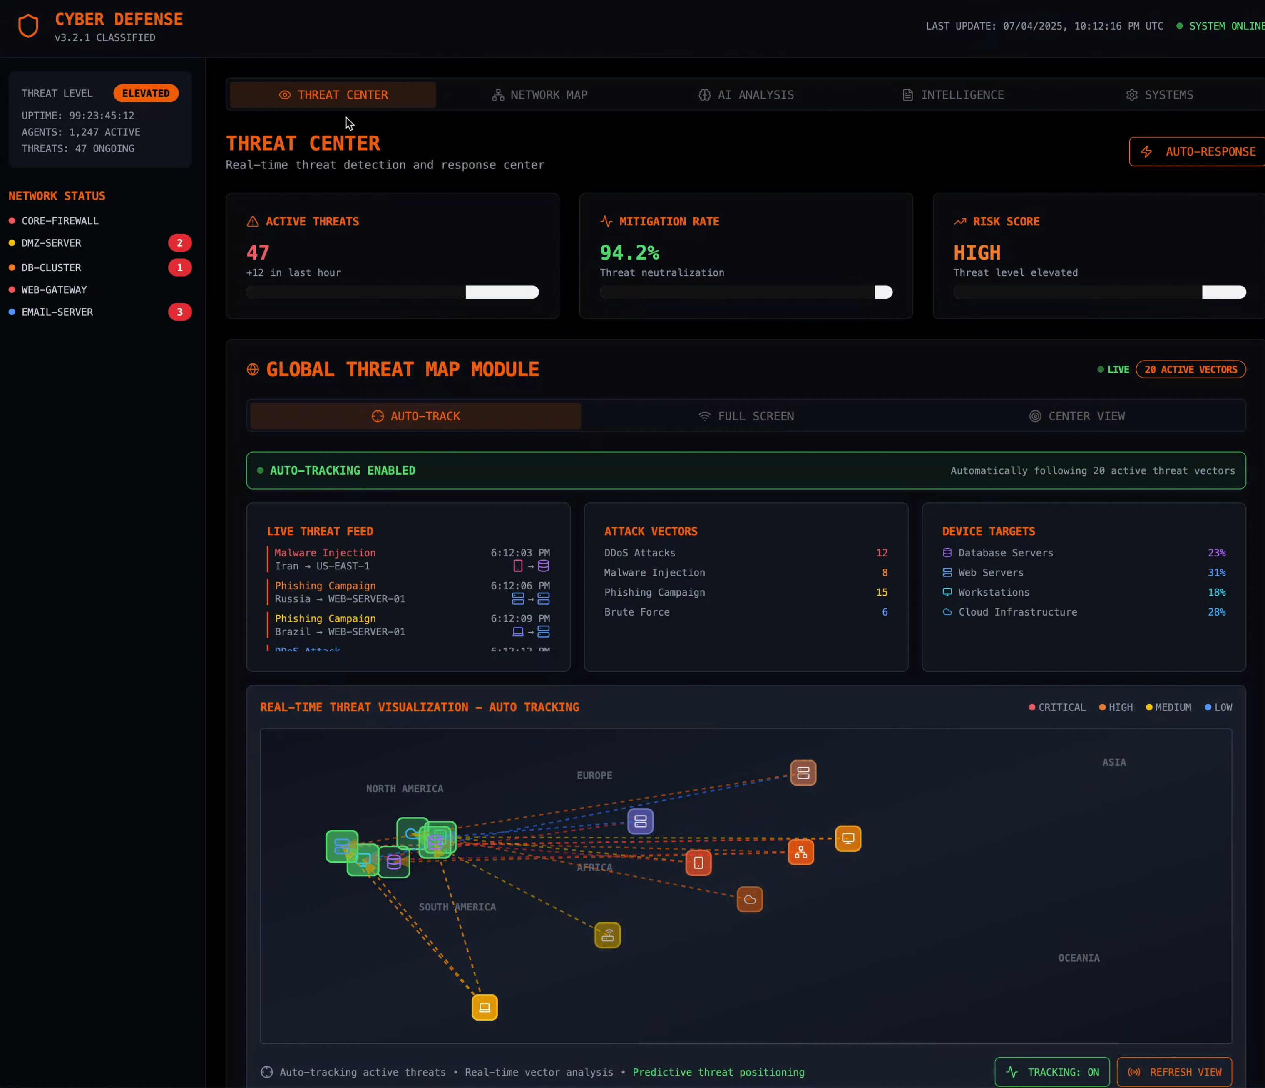Toggle the LOW severity legend filter

1219,707
